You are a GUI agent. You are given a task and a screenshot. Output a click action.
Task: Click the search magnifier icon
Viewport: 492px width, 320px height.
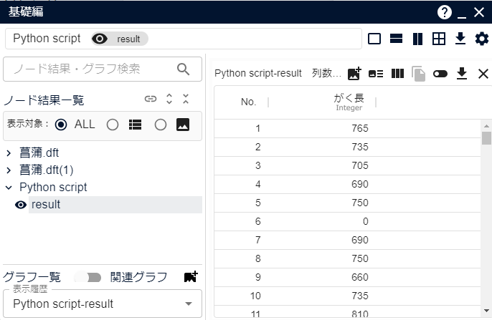[184, 69]
